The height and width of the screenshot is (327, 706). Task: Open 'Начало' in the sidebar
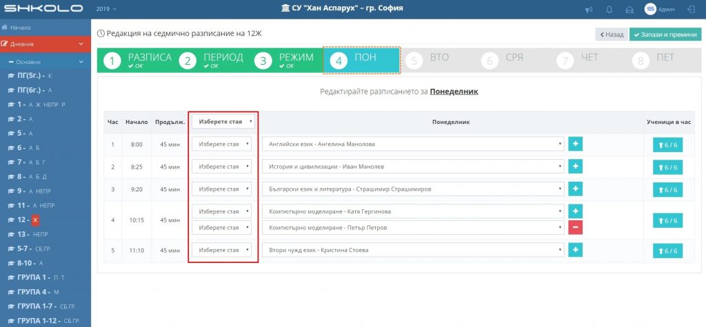21,28
